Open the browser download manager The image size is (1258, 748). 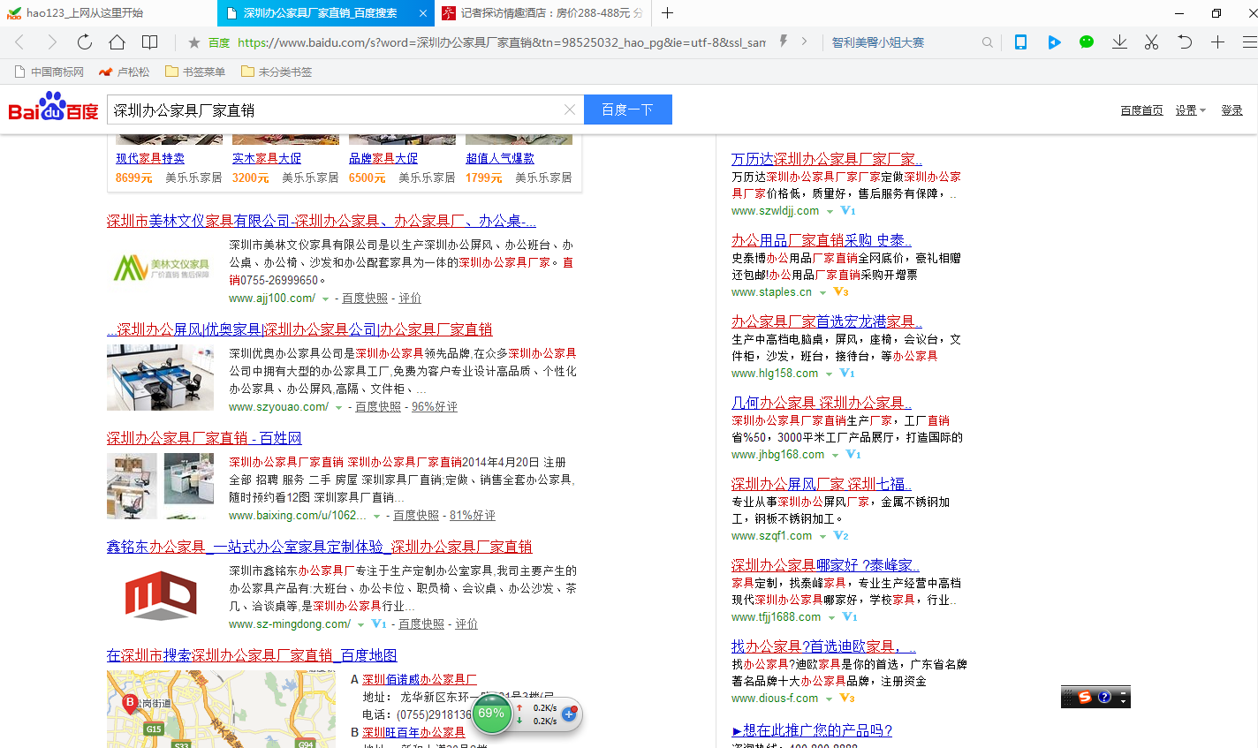[1118, 42]
